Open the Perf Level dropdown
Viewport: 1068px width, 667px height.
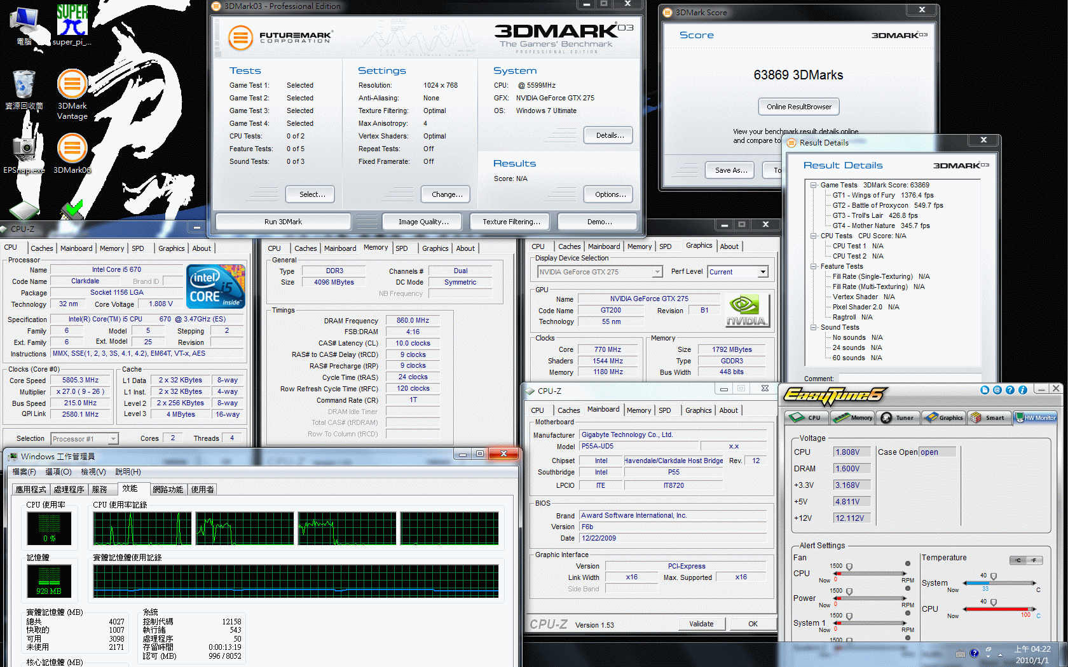coord(738,272)
